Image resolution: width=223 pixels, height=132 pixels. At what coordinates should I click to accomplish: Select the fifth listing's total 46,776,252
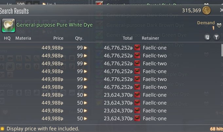[118, 79]
